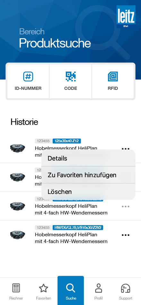
Task: Select Zu Favoriten hinzufügen menu entry
Action: coord(88,175)
